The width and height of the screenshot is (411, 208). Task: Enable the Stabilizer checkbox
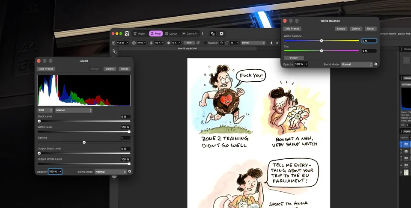point(205,43)
